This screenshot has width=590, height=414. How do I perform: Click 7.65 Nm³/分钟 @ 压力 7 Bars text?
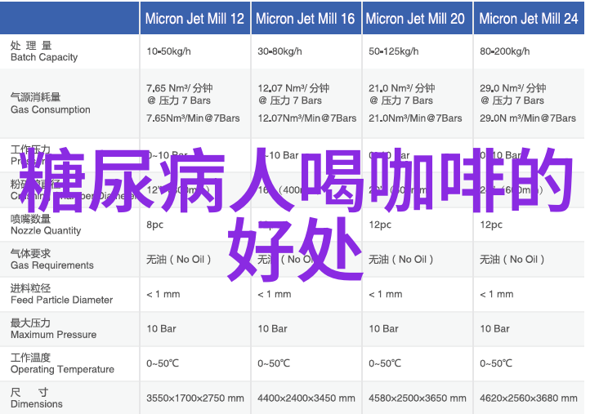[x=180, y=95]
